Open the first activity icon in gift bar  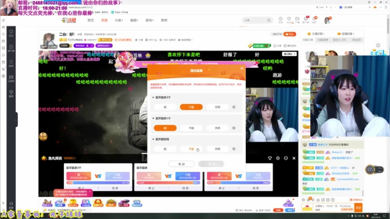[47, 203]
